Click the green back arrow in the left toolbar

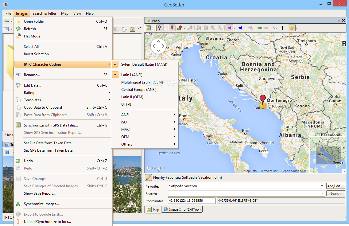pos(7,21)
